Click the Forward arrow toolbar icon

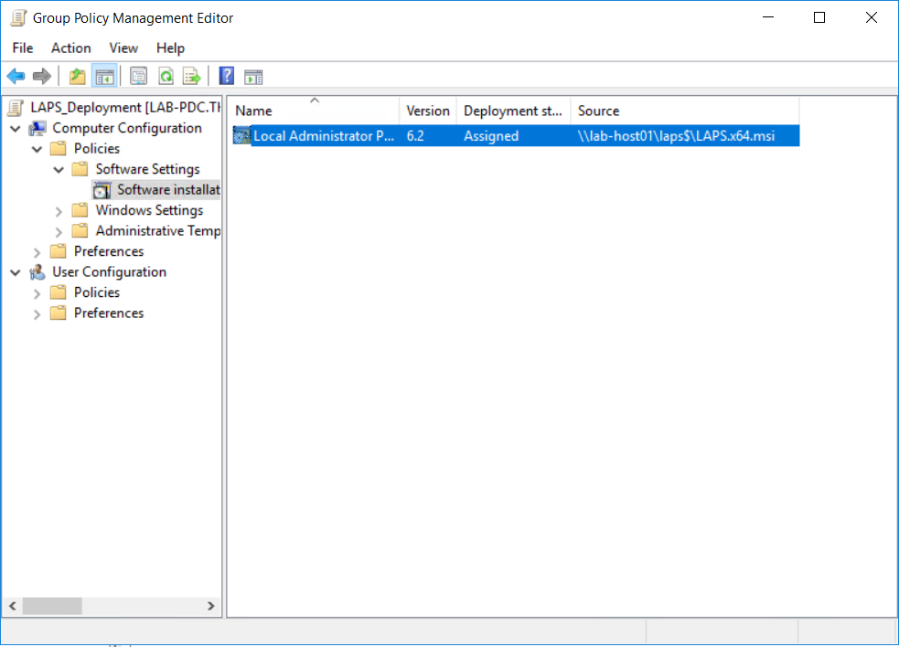click(41, 77)
